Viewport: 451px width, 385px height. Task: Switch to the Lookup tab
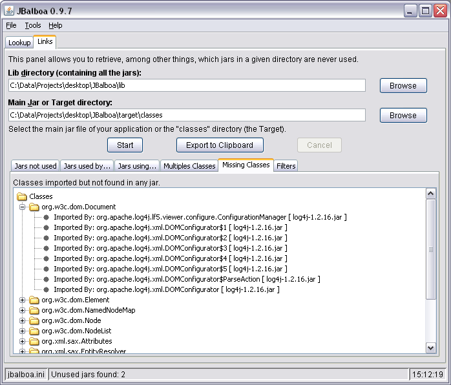(19, 43)
